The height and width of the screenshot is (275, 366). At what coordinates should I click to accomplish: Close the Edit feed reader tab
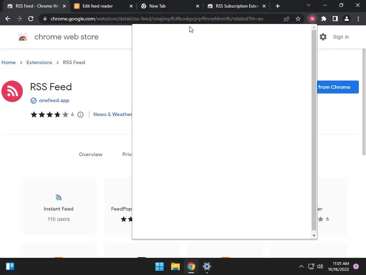click(x=131, y=6)
